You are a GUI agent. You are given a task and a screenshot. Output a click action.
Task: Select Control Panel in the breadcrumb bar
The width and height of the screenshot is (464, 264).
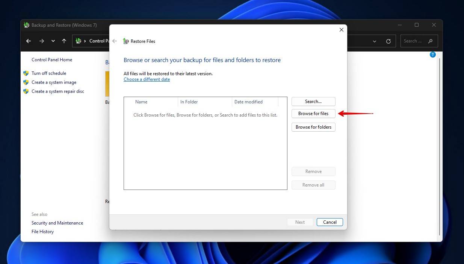[98, 41]
